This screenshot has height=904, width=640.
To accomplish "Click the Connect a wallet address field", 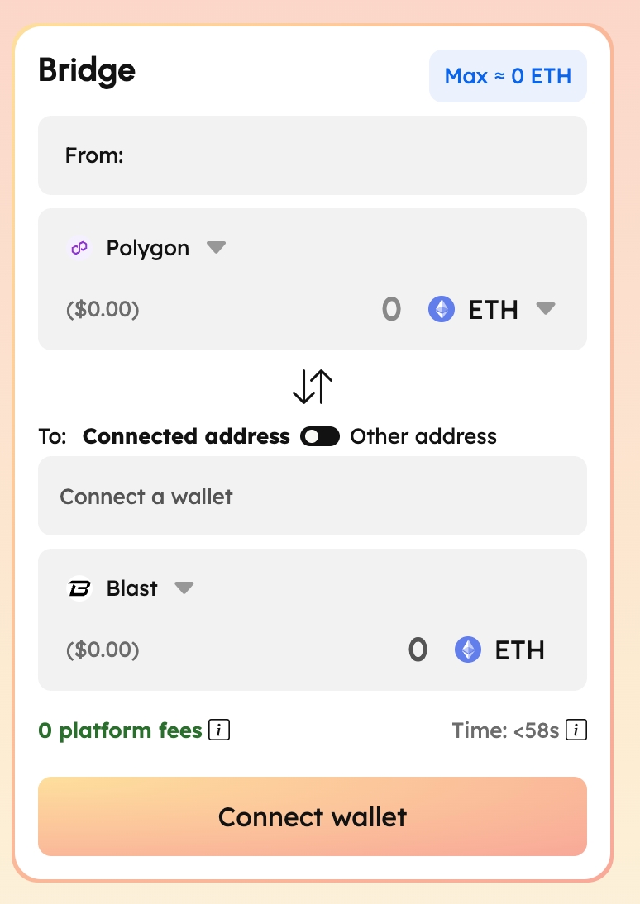I will (313, 496).
